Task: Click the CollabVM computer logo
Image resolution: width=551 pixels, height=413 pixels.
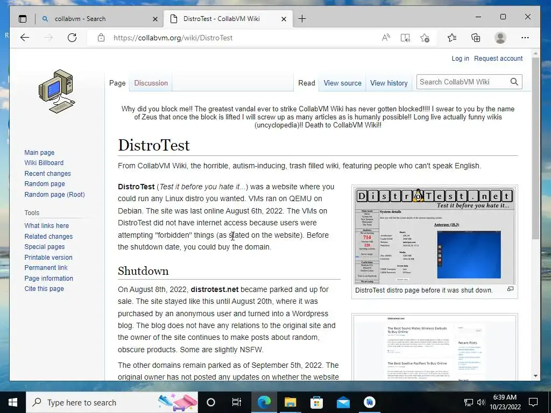Action: [57, 91]
